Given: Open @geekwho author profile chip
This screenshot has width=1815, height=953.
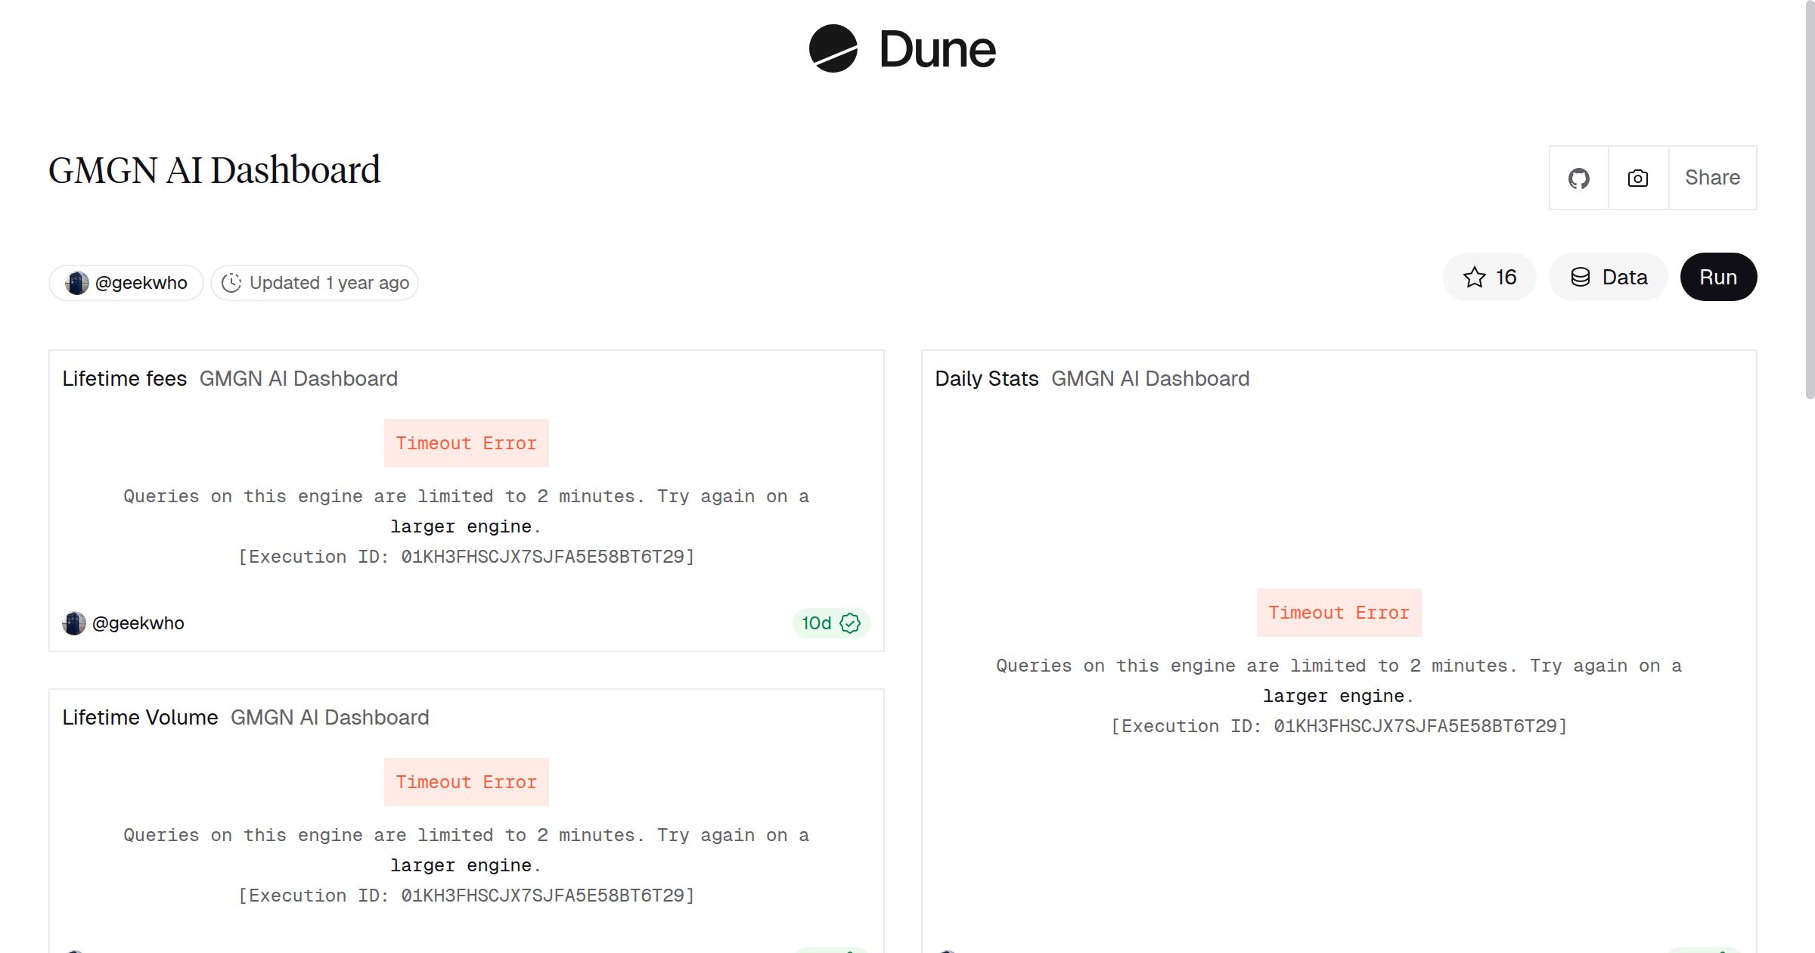Looking at the screenshot, I should click(x=126, y=282).
